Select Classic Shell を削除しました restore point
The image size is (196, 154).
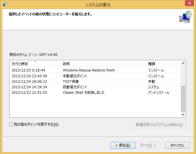84,93
